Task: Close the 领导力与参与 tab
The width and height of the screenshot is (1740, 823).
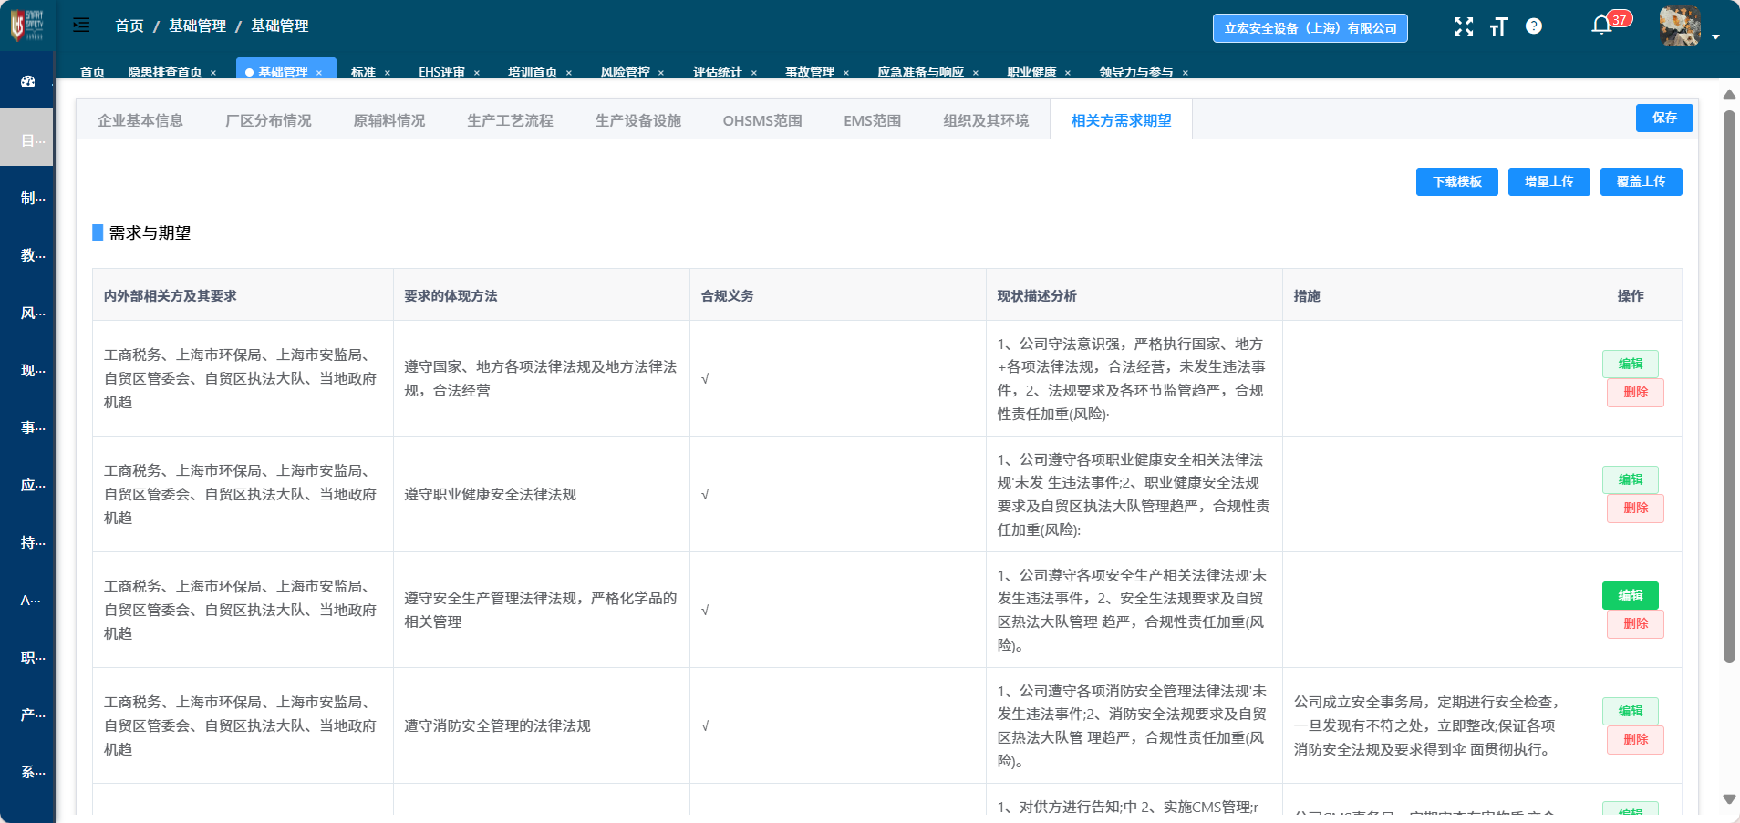Action: pyautogui.click(x=1186, y=73)
